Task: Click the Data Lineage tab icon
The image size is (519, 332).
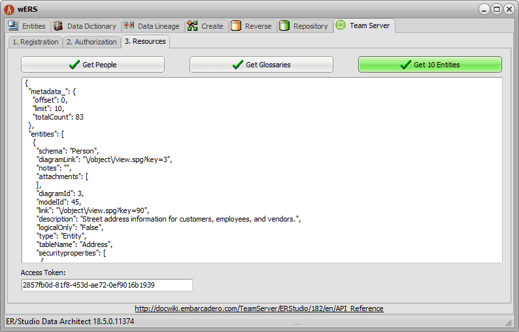Action: coord(128,25)
